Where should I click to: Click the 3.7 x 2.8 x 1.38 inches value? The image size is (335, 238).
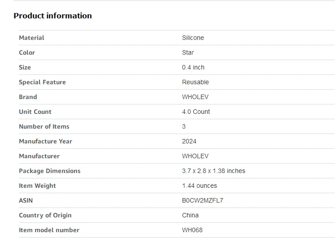coord(213,171)
